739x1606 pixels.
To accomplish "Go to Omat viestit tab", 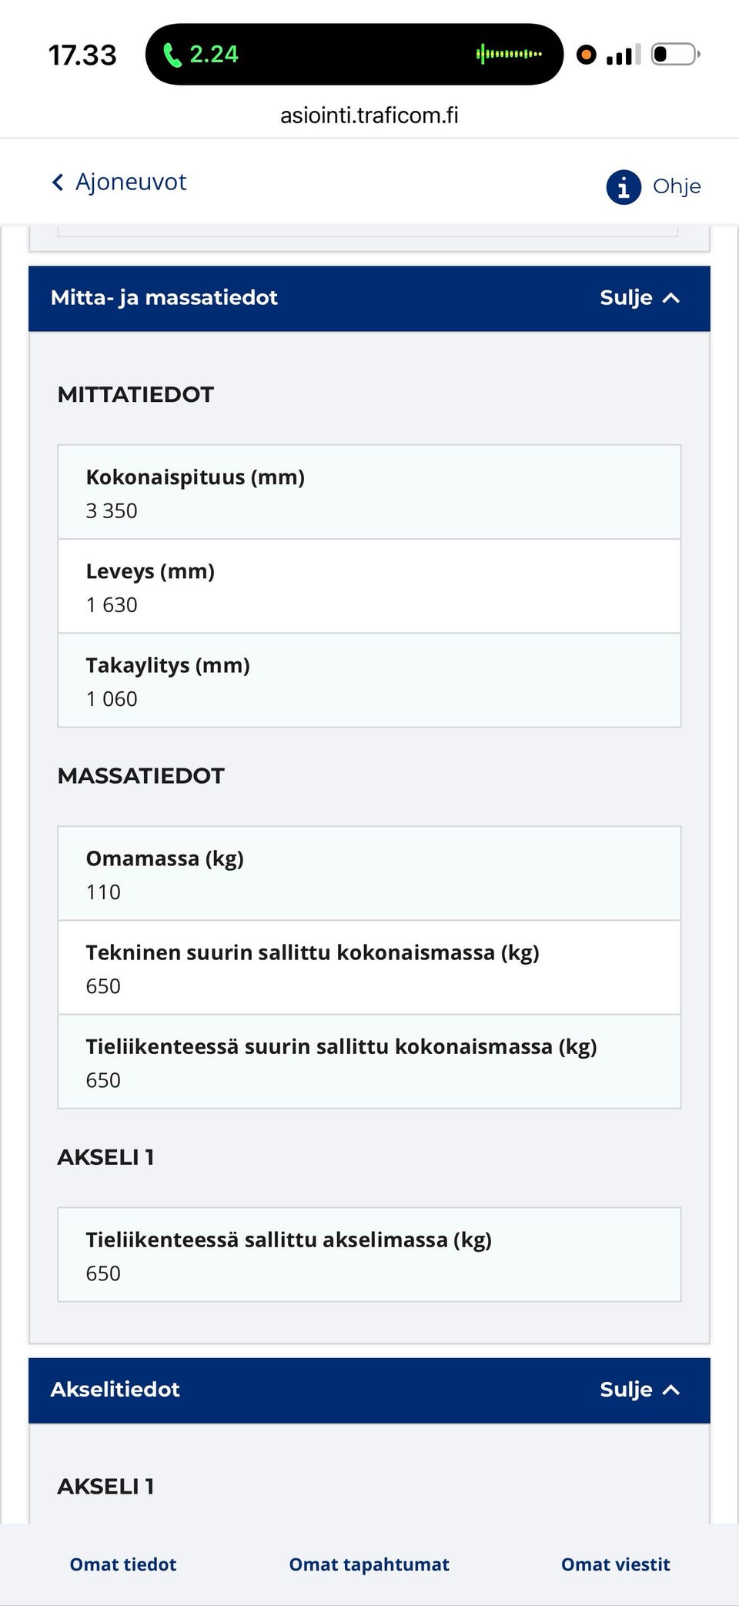I will 615,1564.
